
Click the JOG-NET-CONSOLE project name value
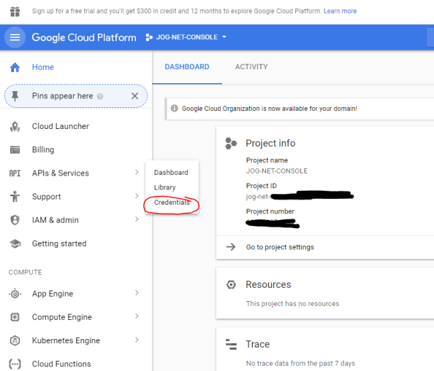277,171
